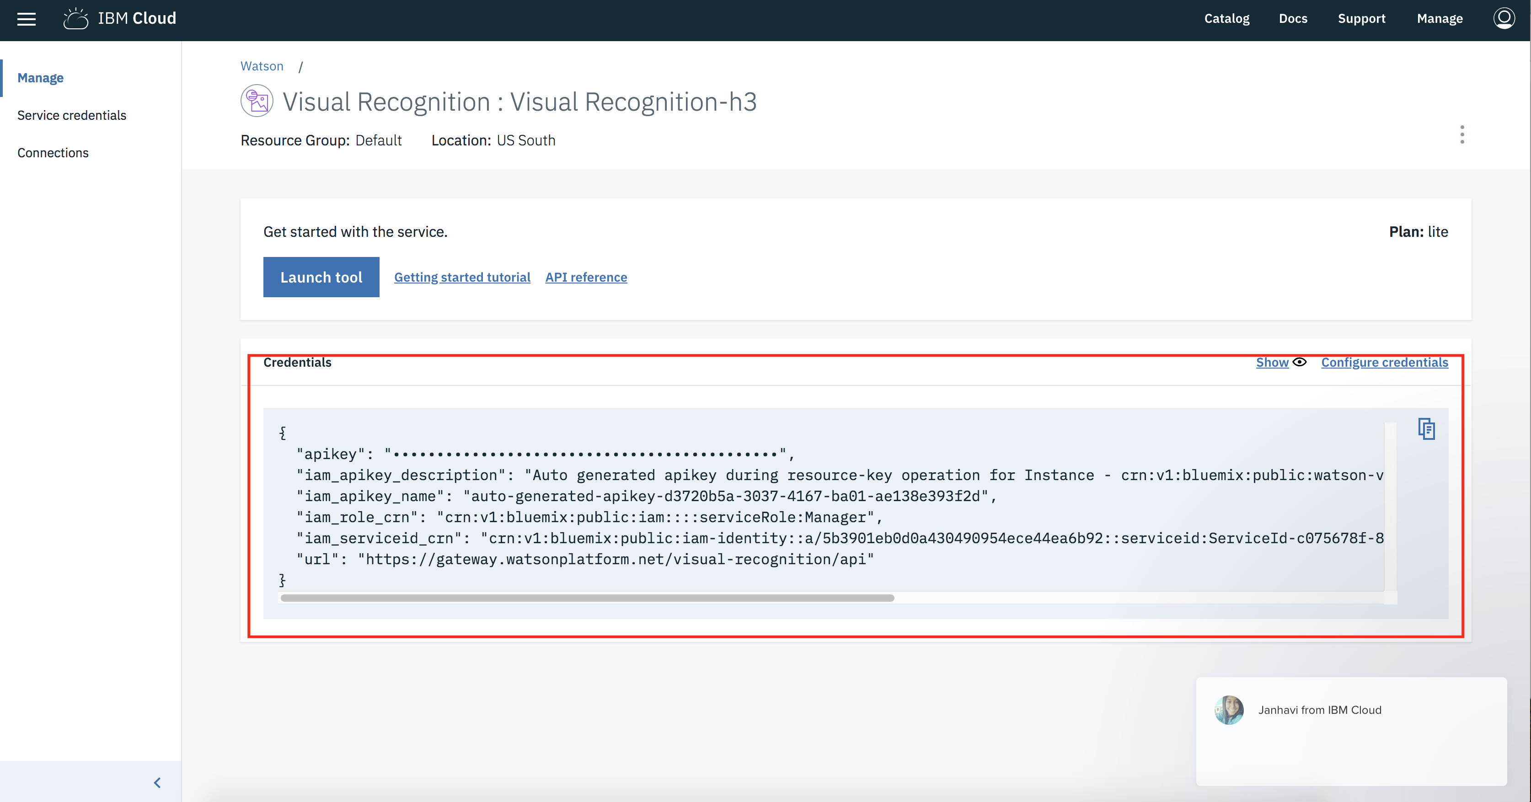Copy credentials with the clipboard icon

coord(1426,429)
